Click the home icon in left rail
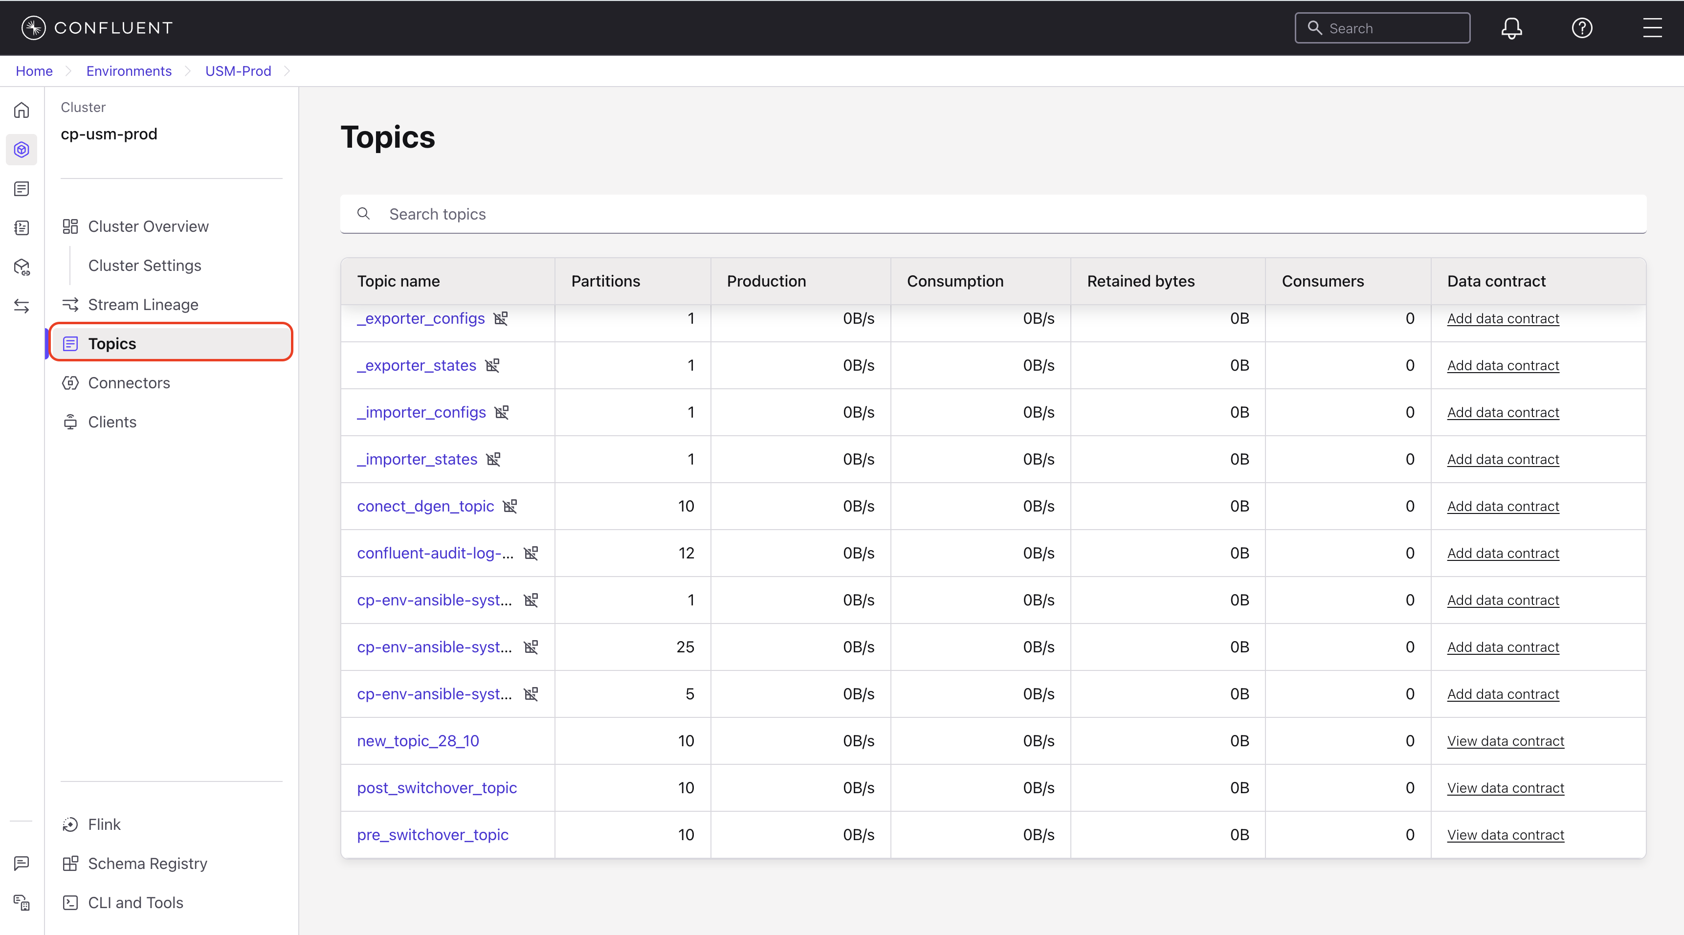 click(22, 111)
